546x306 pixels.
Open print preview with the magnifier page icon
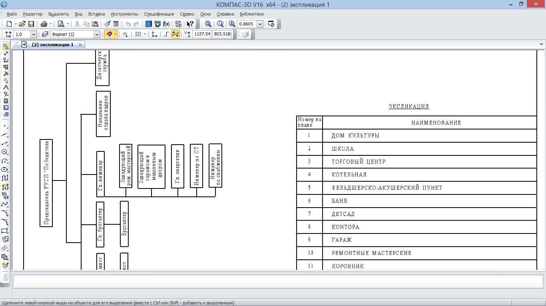(x=61, y=24)
